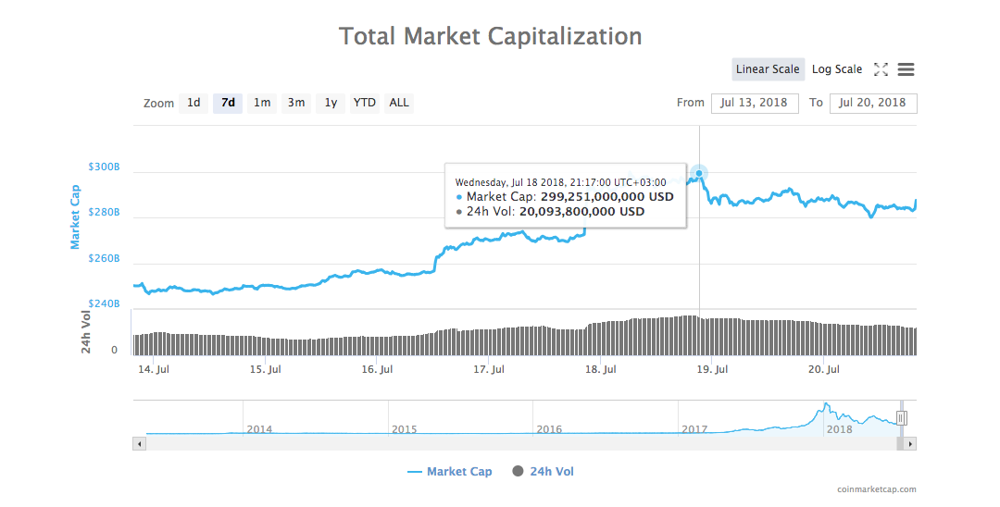
Task: Show ALL historical data range
Action: pos(399,103)
